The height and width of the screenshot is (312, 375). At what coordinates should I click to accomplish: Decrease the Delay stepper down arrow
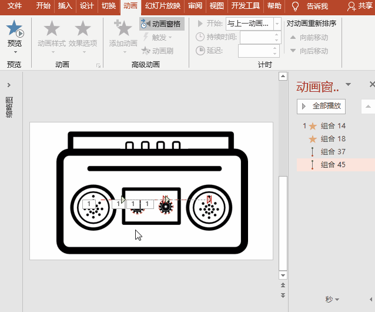tap(275, 54)
